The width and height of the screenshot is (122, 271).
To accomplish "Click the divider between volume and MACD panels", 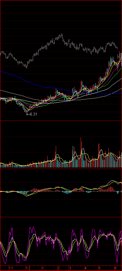I will click(61, 168).
